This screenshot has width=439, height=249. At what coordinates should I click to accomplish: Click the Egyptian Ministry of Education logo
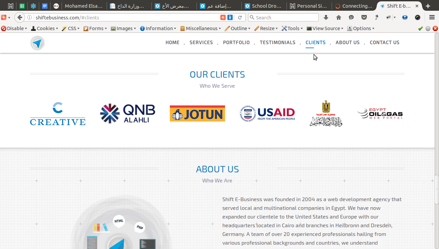pos(326,113)
